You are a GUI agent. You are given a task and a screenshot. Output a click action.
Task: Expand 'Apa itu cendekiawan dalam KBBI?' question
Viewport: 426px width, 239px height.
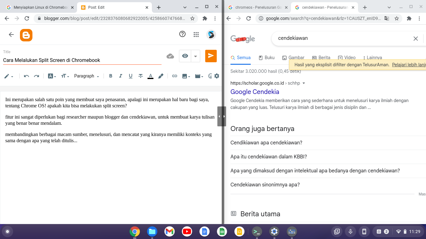click(x=328, y=157)
